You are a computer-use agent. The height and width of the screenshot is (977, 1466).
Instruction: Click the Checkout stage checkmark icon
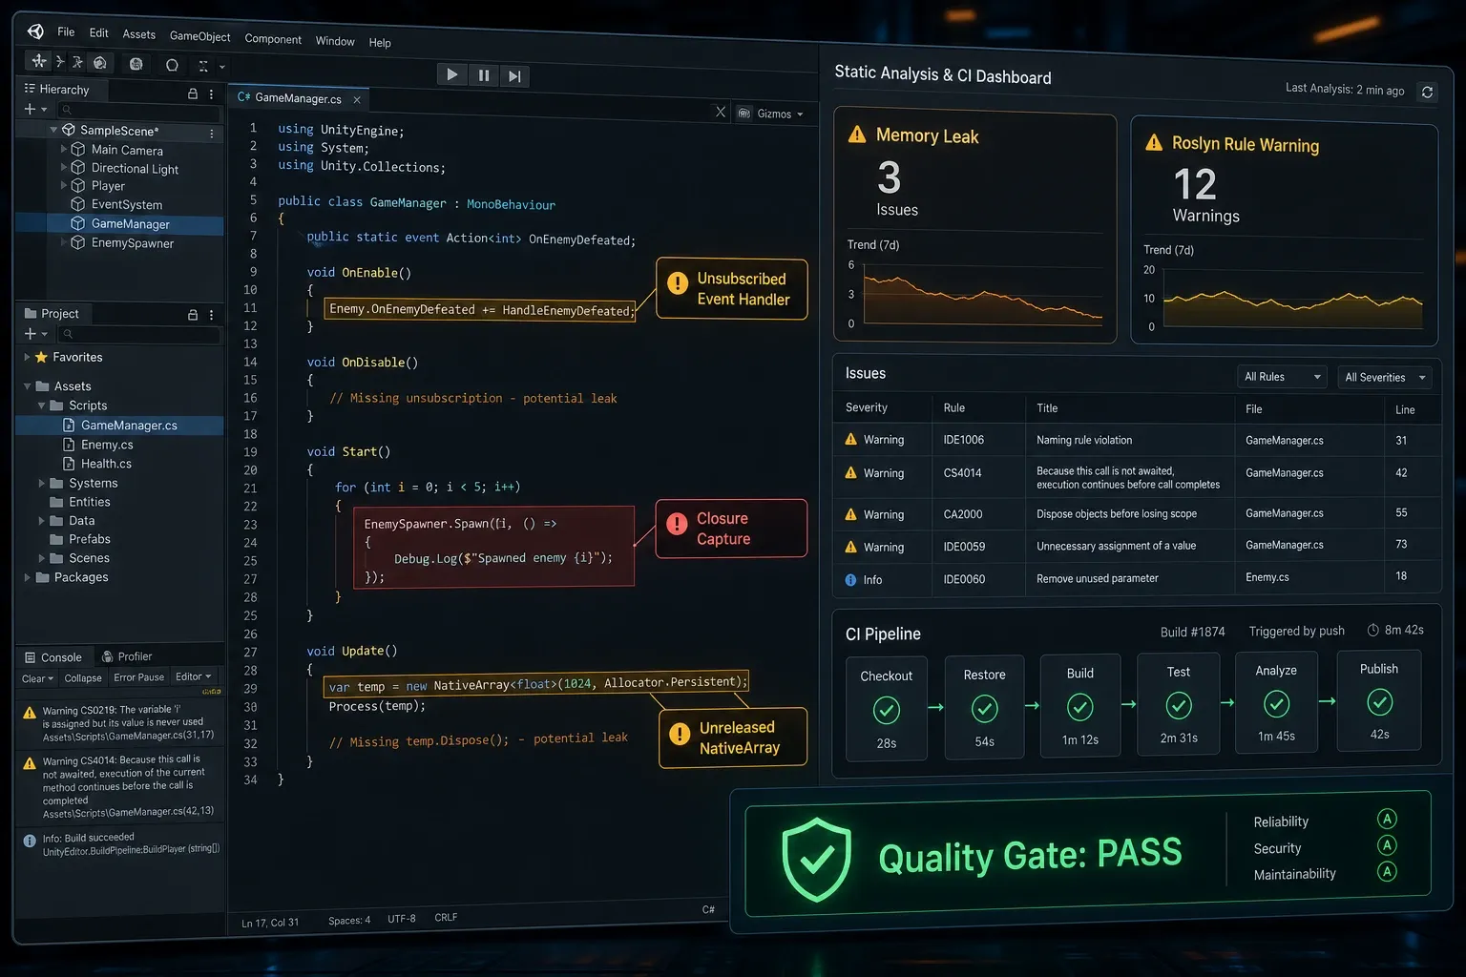887,710
